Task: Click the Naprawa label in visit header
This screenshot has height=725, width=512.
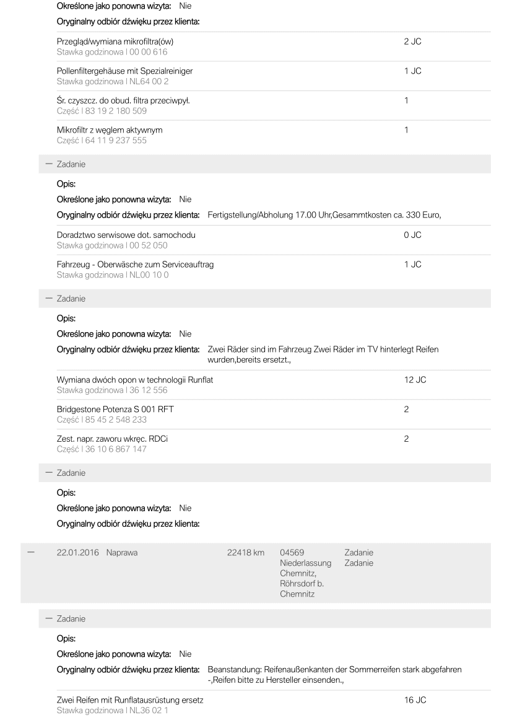Action: pyautogui.click(x=122, y=553)
